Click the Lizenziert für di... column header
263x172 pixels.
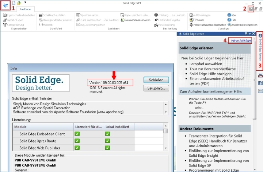tap(89, 127)
